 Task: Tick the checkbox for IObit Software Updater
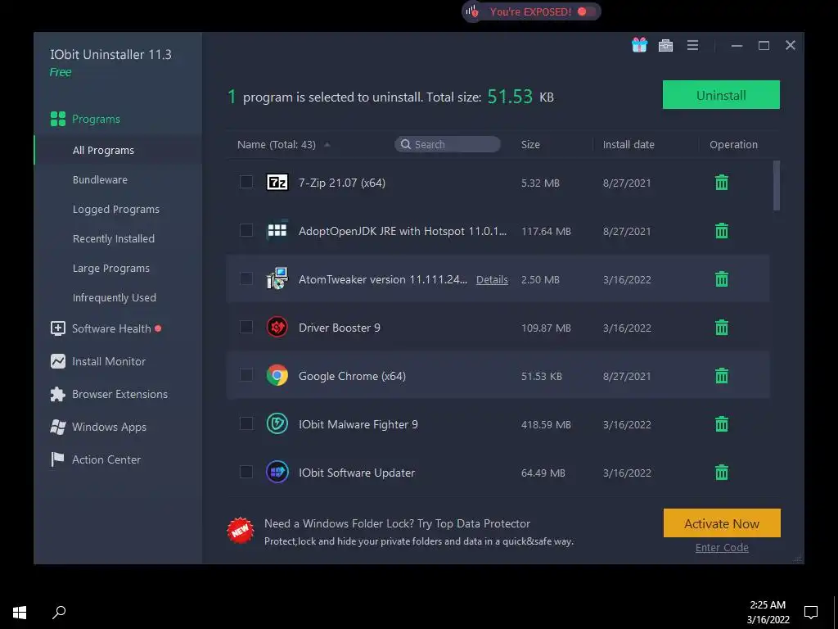coord(246,472)
